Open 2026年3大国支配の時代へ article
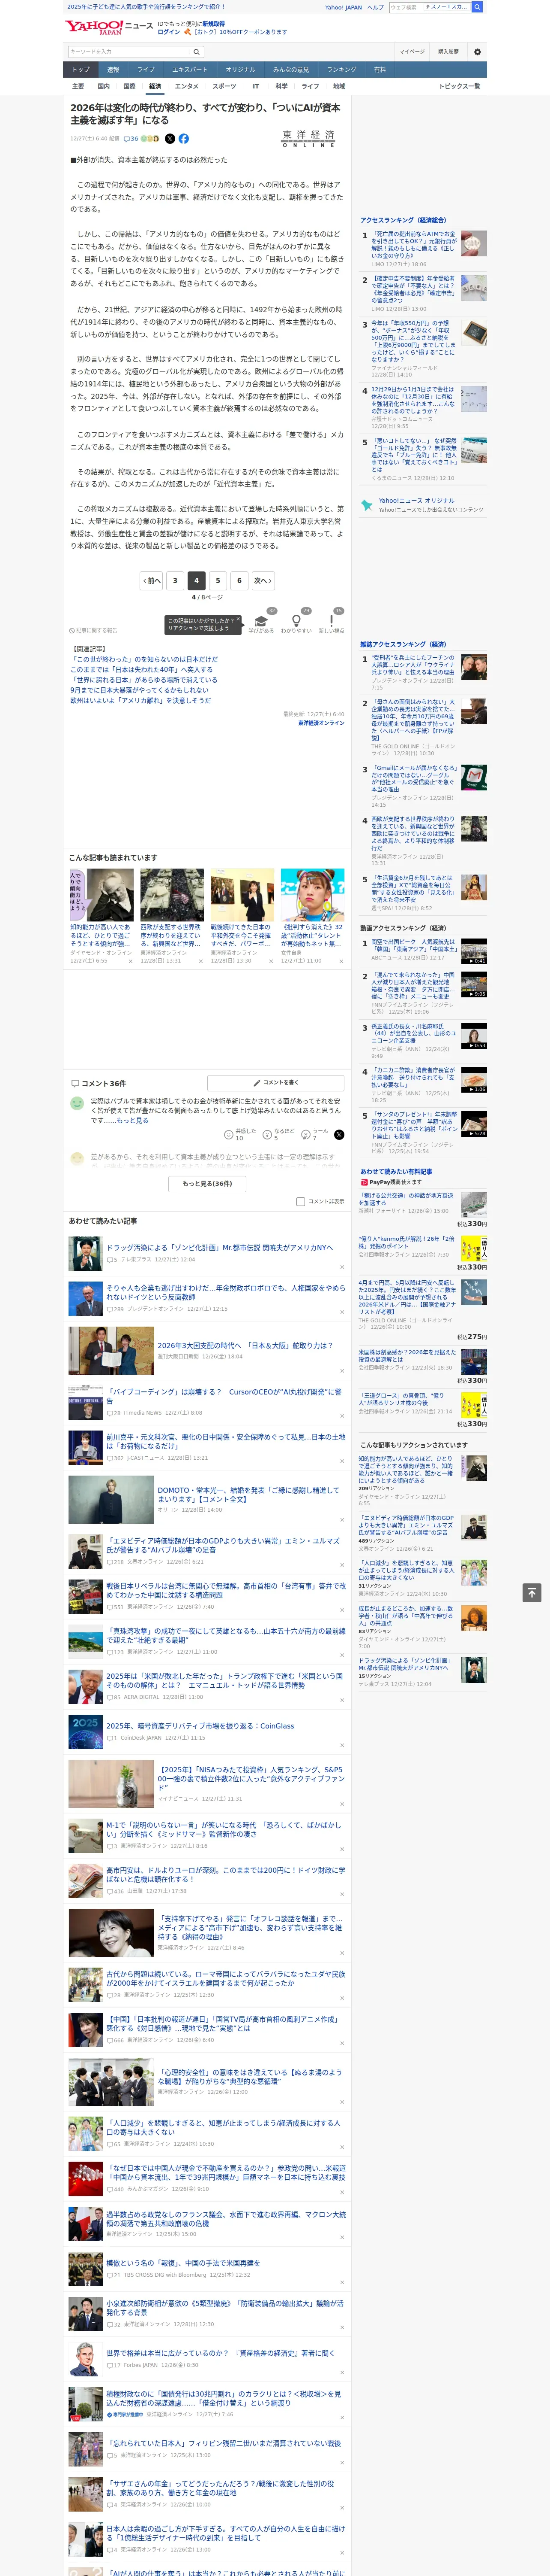Viewport: 550px width, 2576px height. (x=245, y=1345)
